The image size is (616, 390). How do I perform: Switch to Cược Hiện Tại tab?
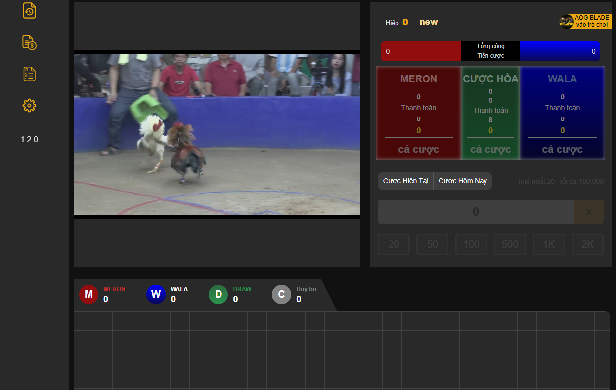pos(405,181)
